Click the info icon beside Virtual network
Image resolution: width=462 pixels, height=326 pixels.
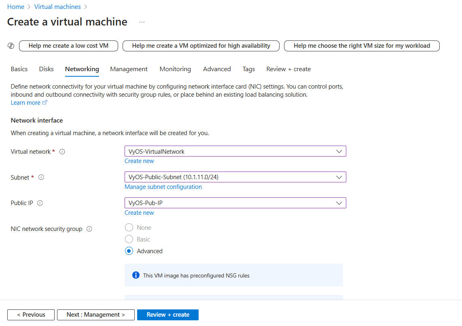pos(62,151)
